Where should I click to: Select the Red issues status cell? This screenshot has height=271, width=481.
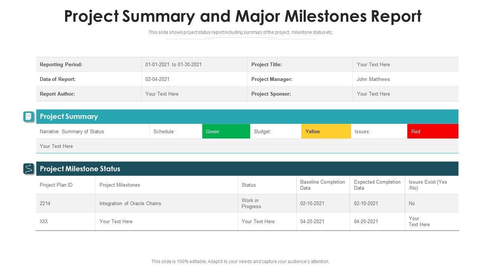(433, 131)
